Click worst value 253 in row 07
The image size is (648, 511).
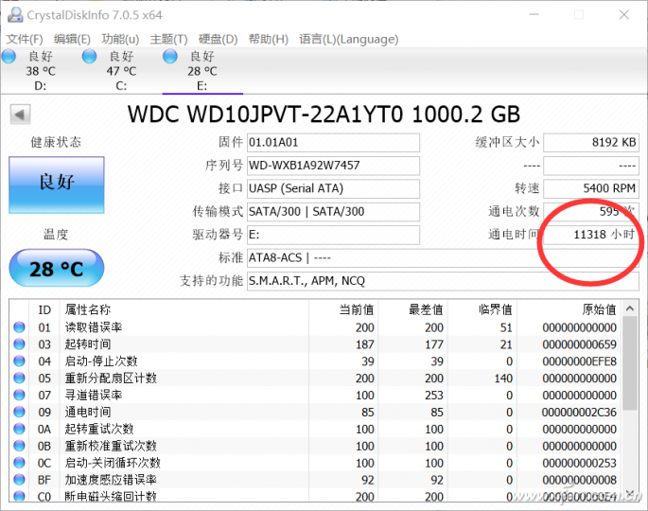(x=434, y=396)
